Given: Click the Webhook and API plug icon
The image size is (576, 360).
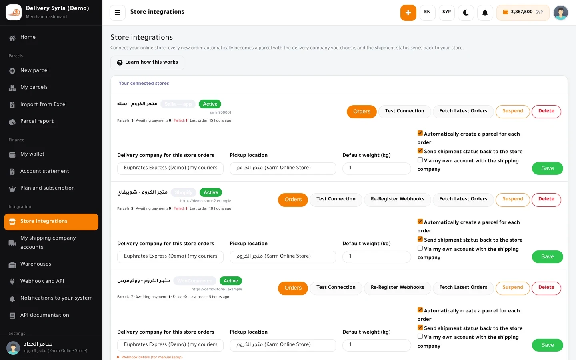Looking at the screenshot, I should click(x=12, y=282).
